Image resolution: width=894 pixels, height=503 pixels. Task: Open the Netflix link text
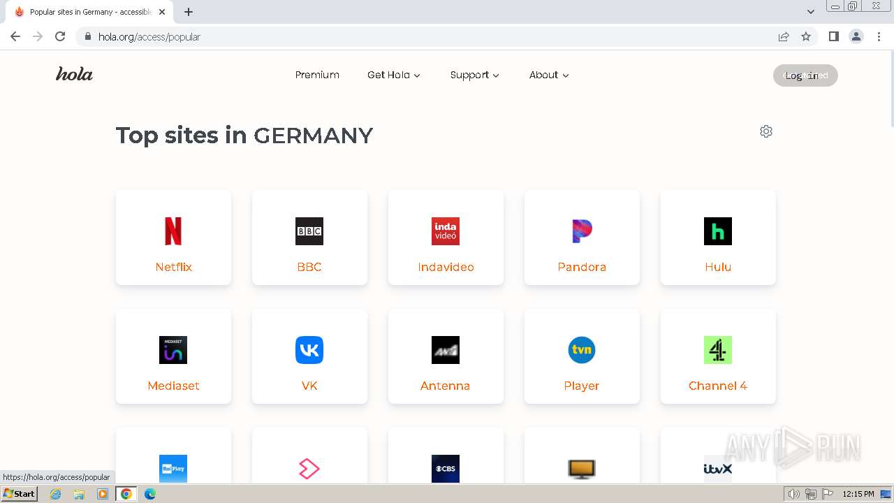[x=173, y=267]
